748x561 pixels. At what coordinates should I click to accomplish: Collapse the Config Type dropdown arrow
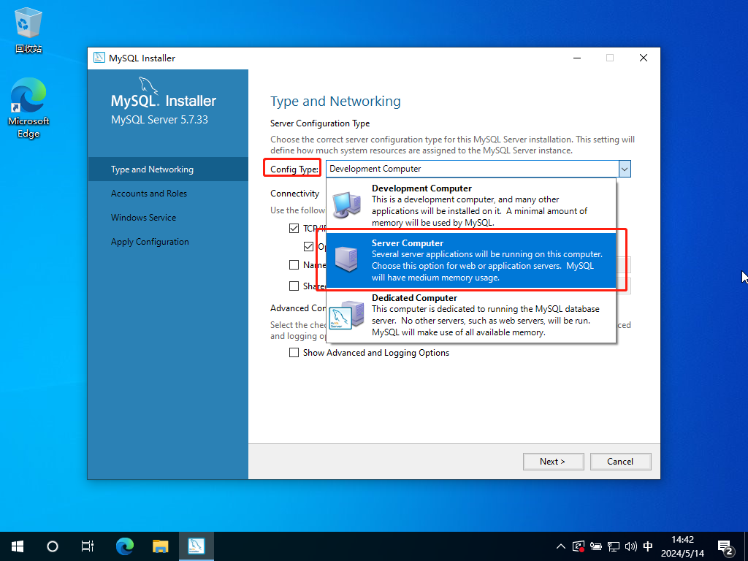624,169
